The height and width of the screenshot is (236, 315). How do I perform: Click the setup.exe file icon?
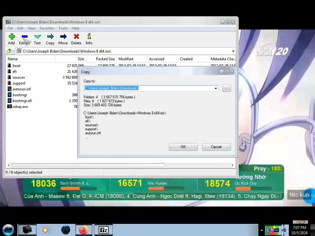pyautogui.click(x=9, y=106)
